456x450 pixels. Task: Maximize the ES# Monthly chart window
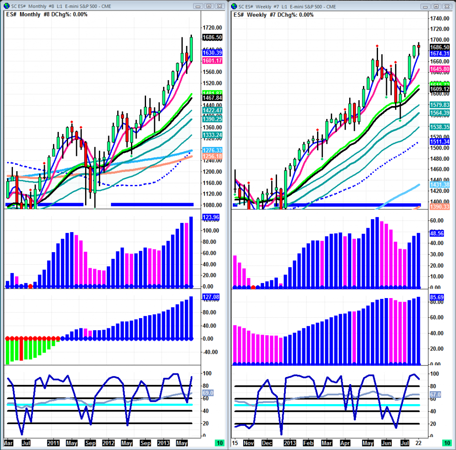(208, 6)
